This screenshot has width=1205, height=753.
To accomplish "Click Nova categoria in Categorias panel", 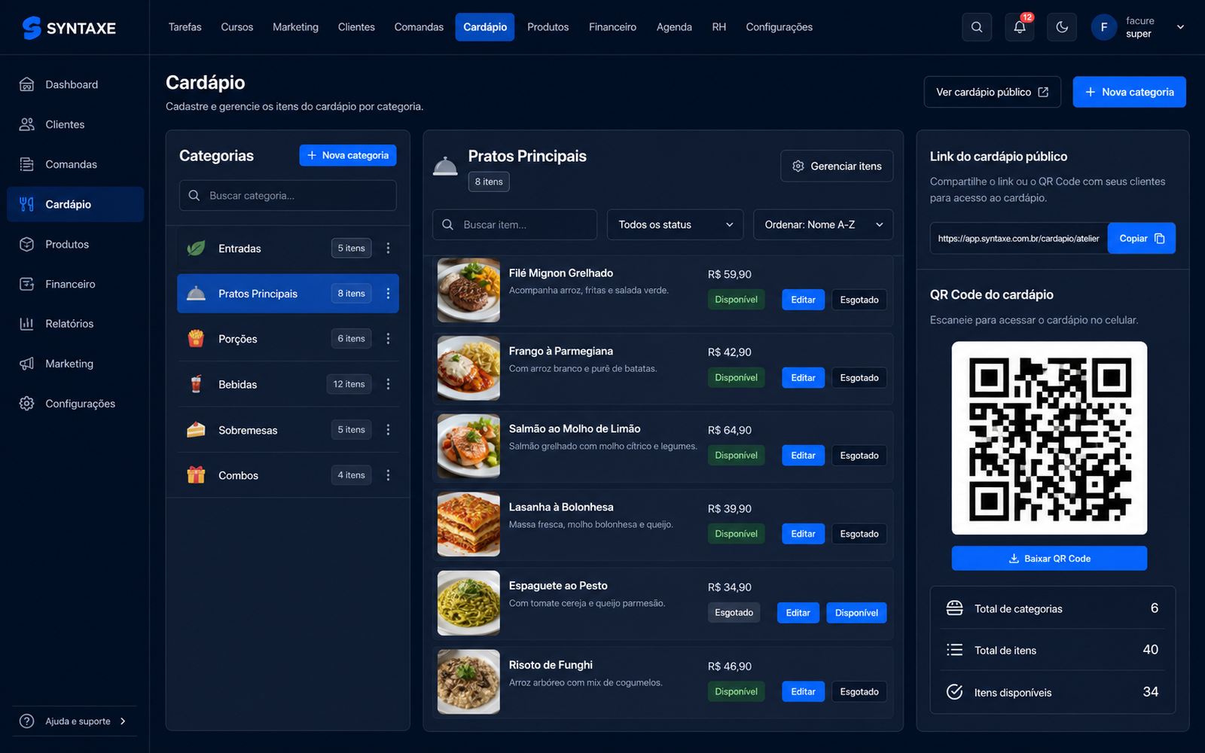I will click(x=348, y=155).
